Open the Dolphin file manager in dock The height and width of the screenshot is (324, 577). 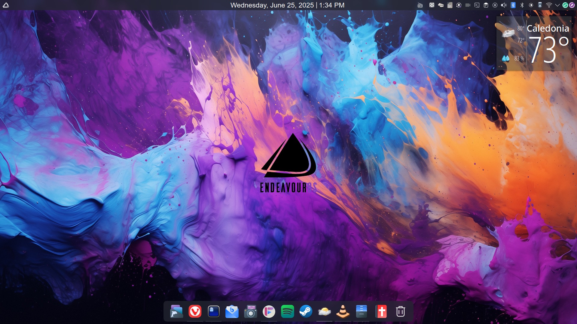(x=176, y=312)
